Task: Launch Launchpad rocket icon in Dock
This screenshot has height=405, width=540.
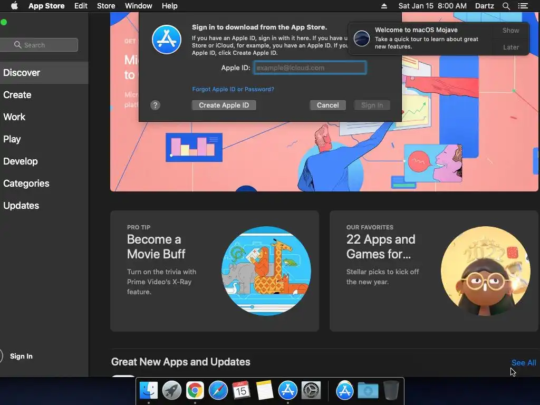Action: click(171, 390)
